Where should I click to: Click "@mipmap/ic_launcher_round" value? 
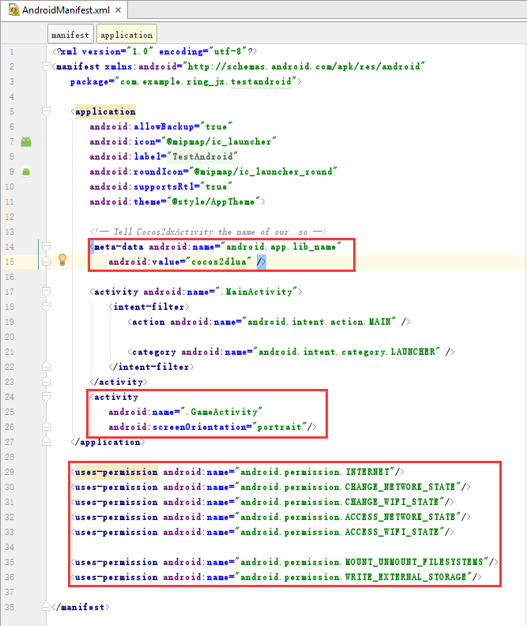(x=263, y=172)
